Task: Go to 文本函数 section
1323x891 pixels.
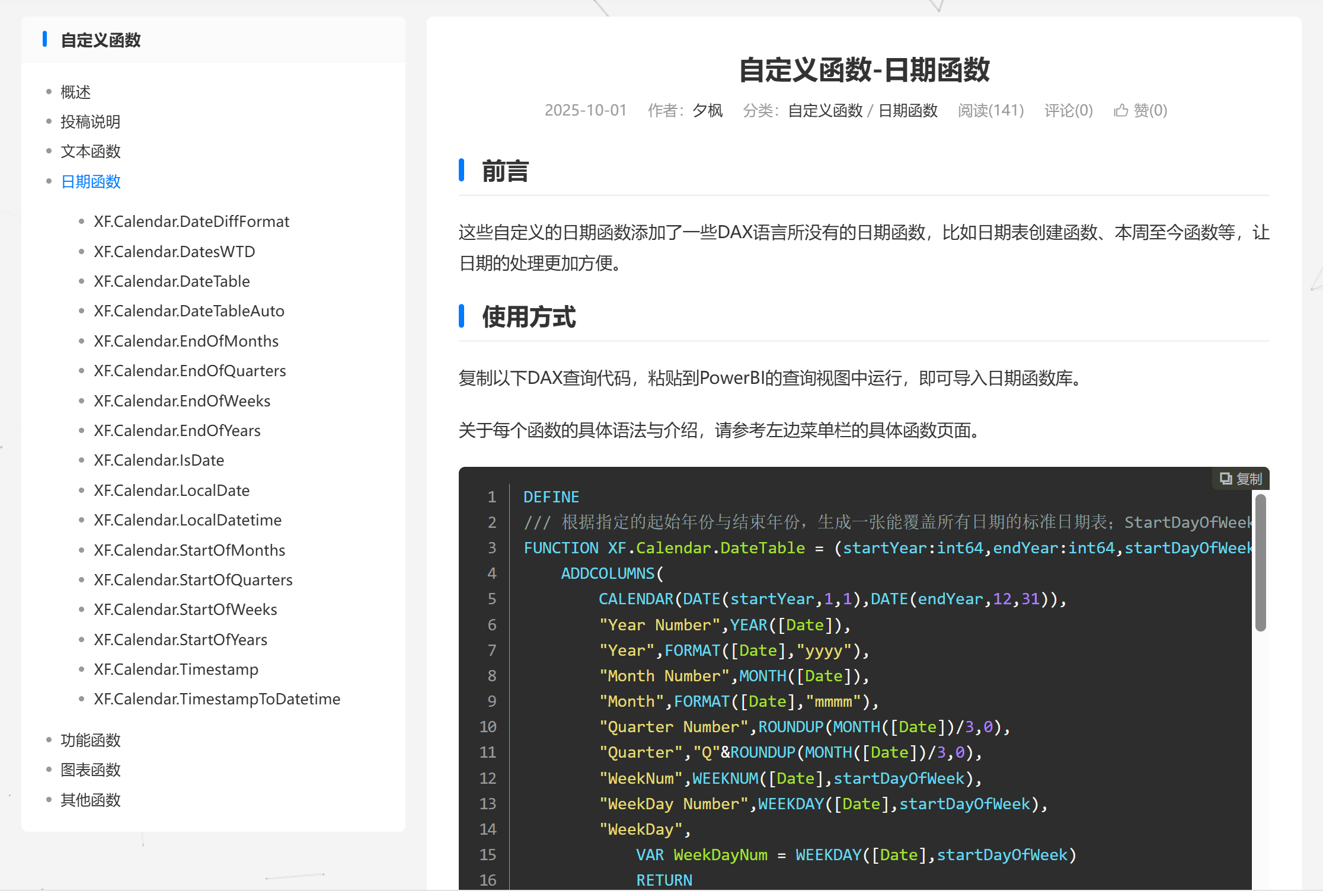Action: coord(90,152)
